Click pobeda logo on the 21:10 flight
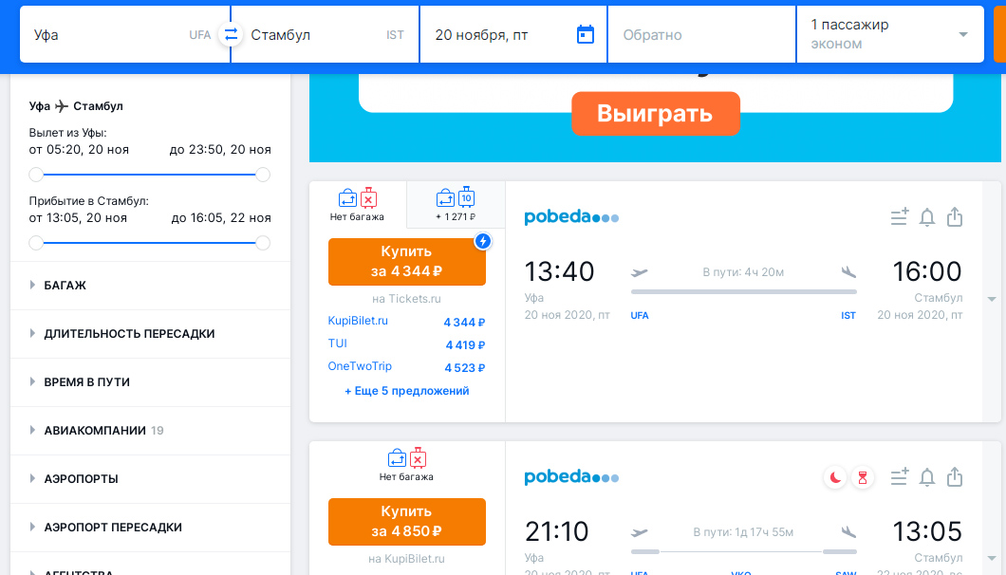 pyautogui.click(x=571, y=477)
